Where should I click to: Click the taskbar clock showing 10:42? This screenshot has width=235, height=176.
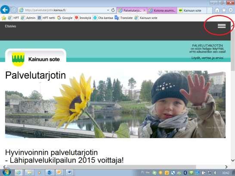(226, 173)
